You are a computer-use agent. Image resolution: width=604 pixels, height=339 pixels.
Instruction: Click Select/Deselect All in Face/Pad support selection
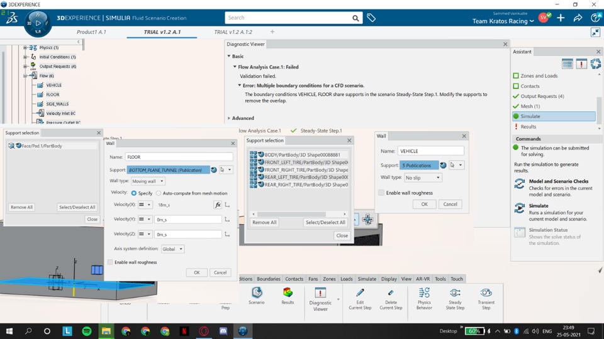pyautogui.click(x=77, y=207)
